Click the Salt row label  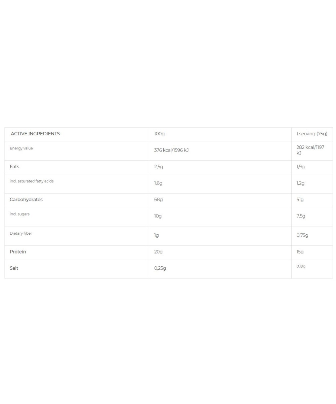pyautogui.click(x=14, y=268)
